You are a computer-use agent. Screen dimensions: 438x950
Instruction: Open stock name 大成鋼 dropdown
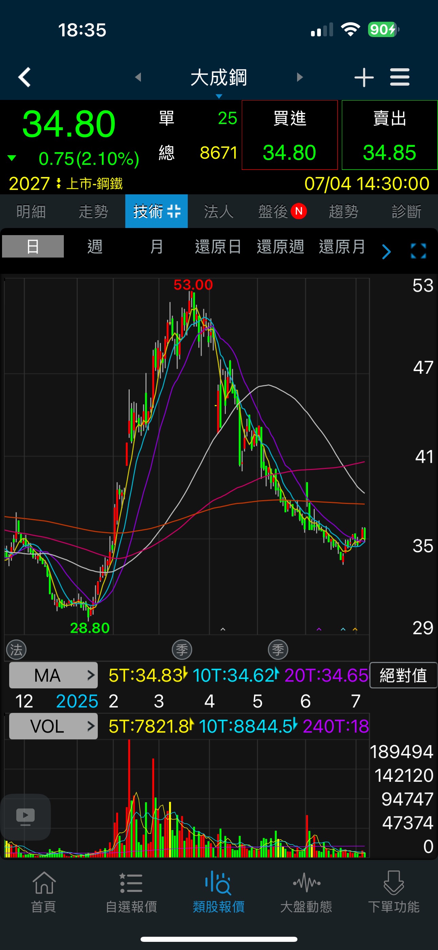pyautogui.click(x=219, y=78)
